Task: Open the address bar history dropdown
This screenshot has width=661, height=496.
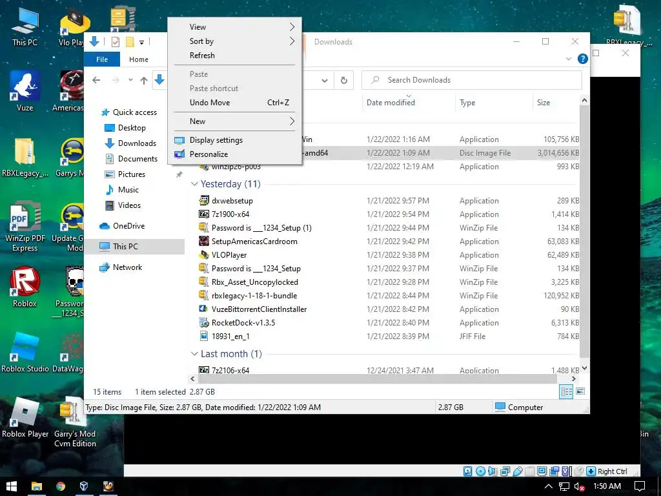Action: click(x=325, y=80)
